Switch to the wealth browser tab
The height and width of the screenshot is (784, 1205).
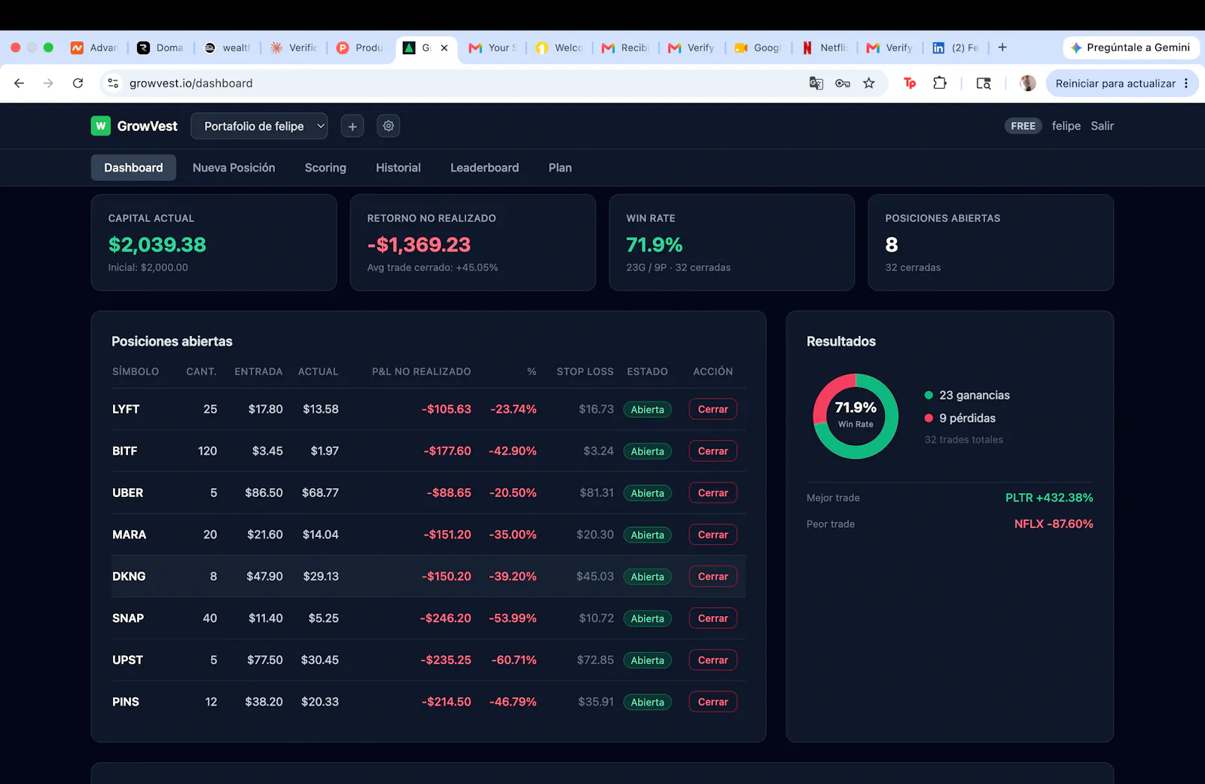click(x=227, y=47)
